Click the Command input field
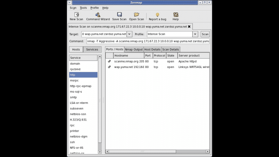This screenshot has height=157, width=279. [x=148, y=41]
